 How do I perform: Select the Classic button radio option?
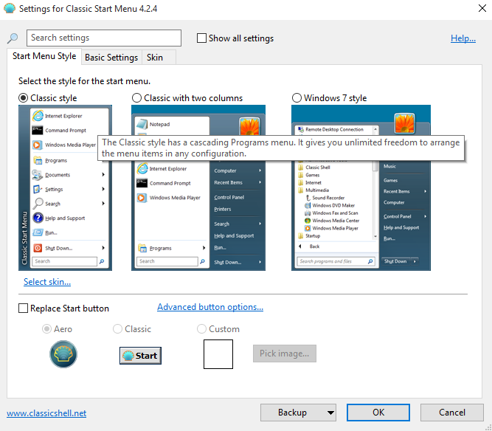click(x=117, y=328)
